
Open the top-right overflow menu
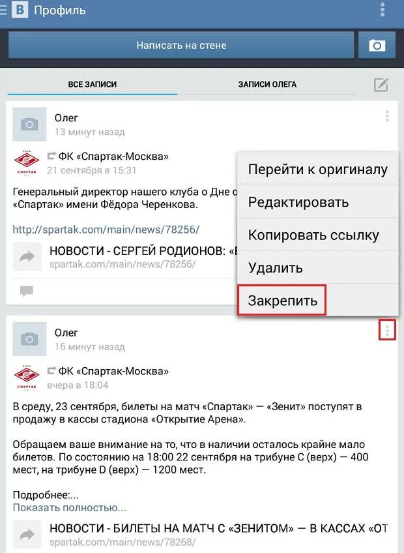pos(382,10)
